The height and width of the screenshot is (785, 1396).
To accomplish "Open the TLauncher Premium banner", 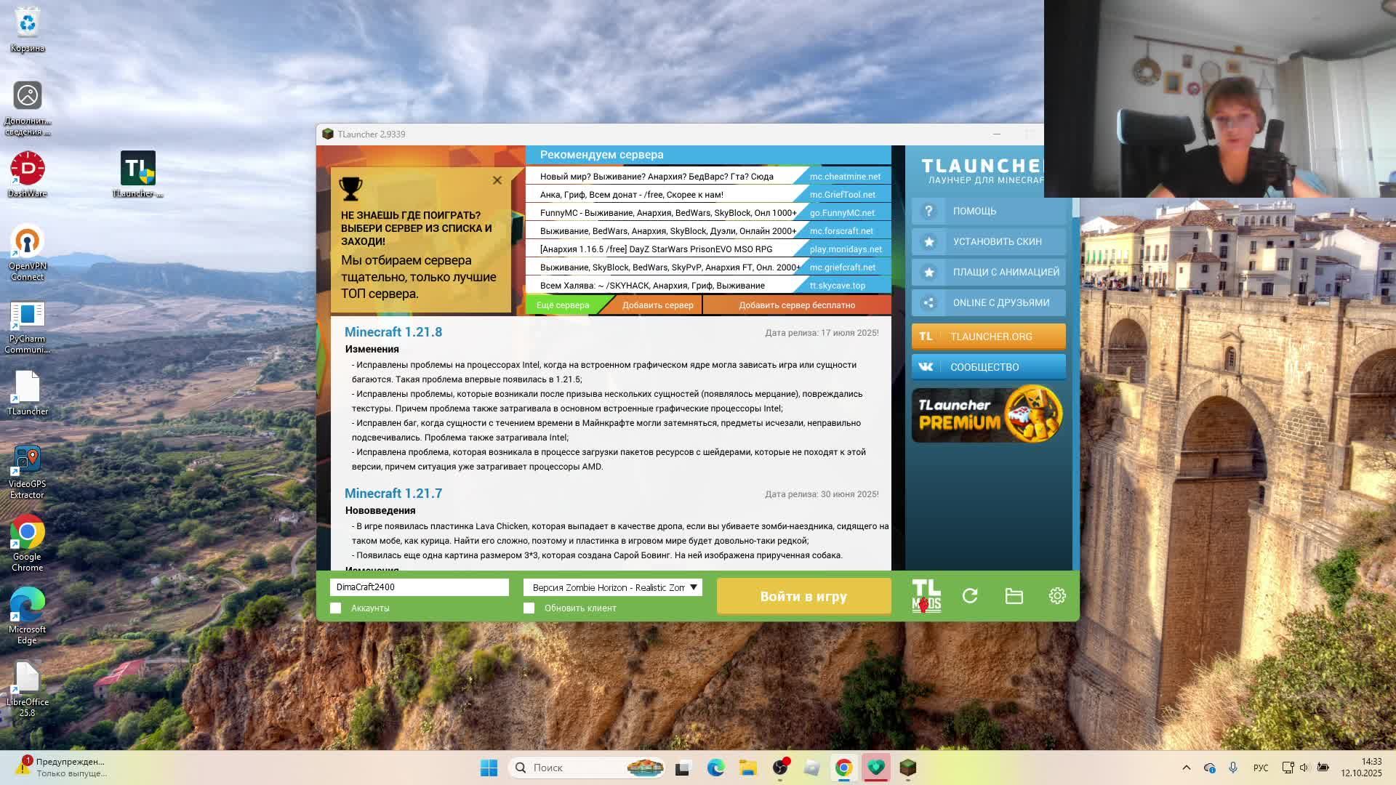I will tap(988, 415).
